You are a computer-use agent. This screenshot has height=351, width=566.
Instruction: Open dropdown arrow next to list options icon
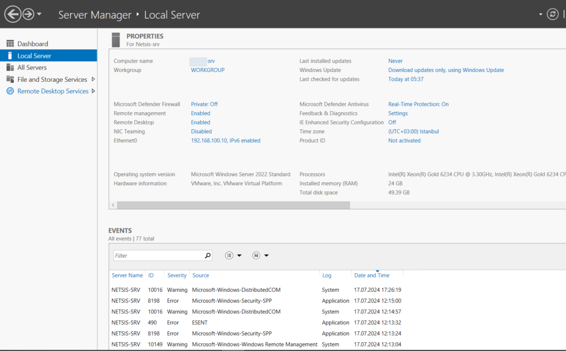(239, 256)
